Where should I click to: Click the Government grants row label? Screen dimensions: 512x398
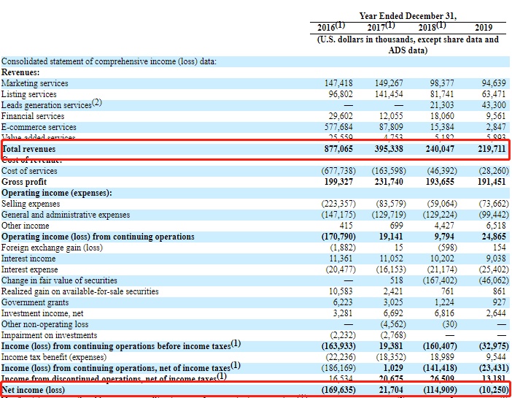pos(35,302)
